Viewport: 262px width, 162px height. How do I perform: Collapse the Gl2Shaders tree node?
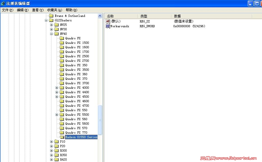point(46,20)
